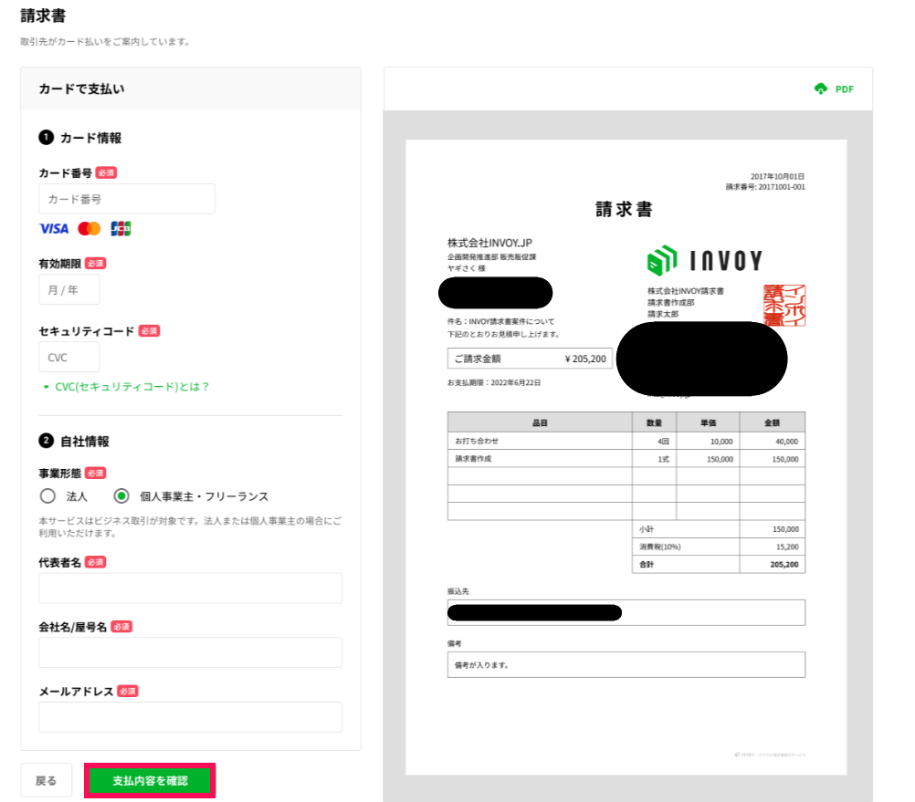Click the 小計 subtotal row
The height and width of the screenshot is (802, 915).
click(719, 529)
